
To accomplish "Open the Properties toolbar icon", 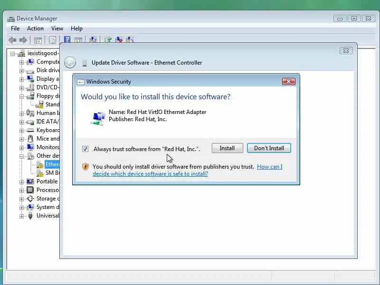I will pyautogui.click(x=52, y=40).
